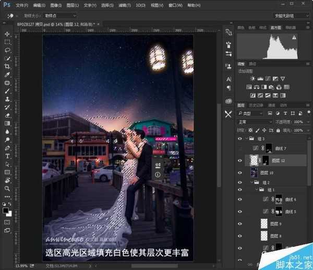Select the History Brush tool
The height and width of the screenshot is (270, 313).
tap(7, 107)
